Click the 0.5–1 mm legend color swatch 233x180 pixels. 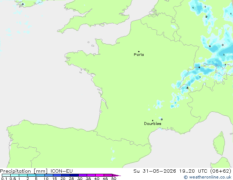click(x=15, y=175)
